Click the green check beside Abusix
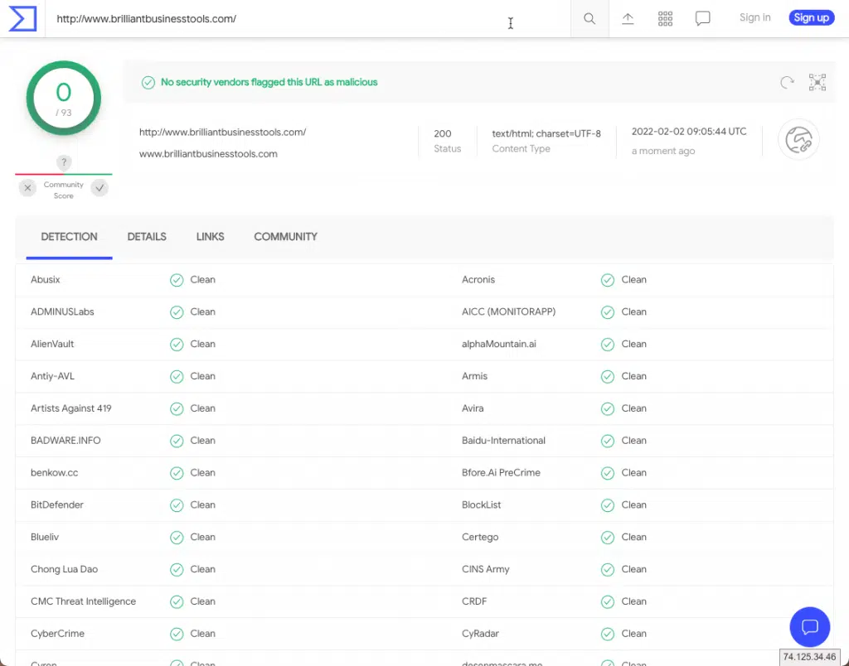Viewport: 849px width, 666px height. (177, 280)
